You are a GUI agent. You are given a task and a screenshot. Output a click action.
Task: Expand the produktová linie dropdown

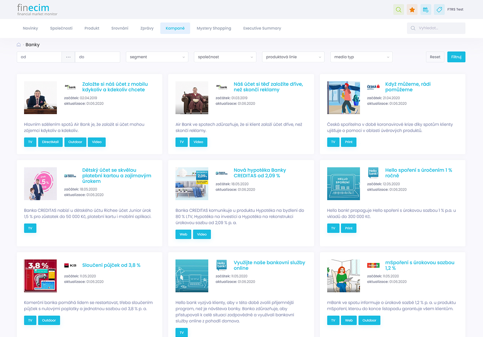point(293,57)
